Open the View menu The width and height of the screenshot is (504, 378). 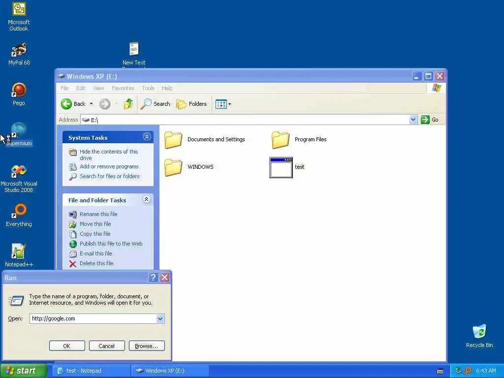pos(98,88)
